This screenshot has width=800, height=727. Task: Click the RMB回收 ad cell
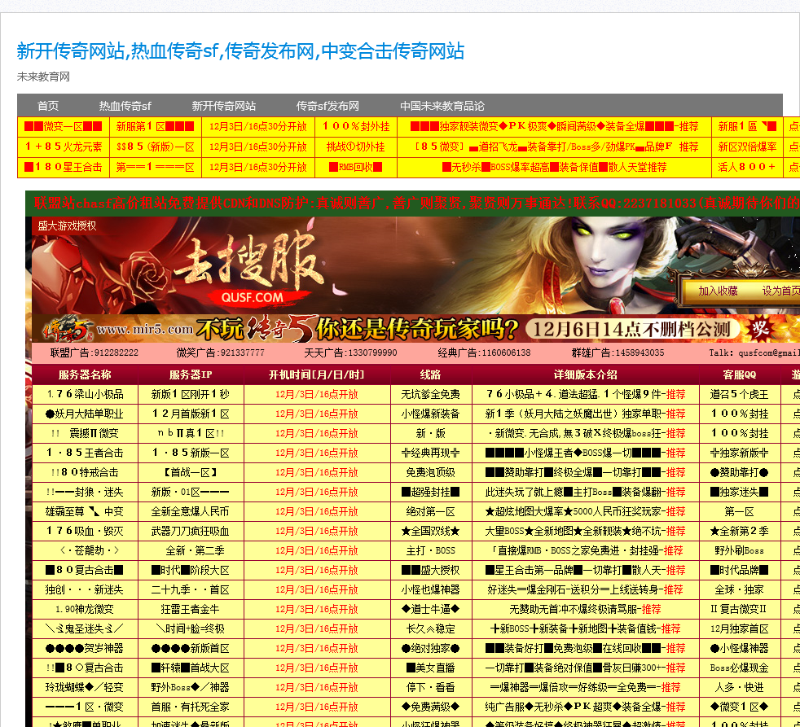[x=356, y=167]
